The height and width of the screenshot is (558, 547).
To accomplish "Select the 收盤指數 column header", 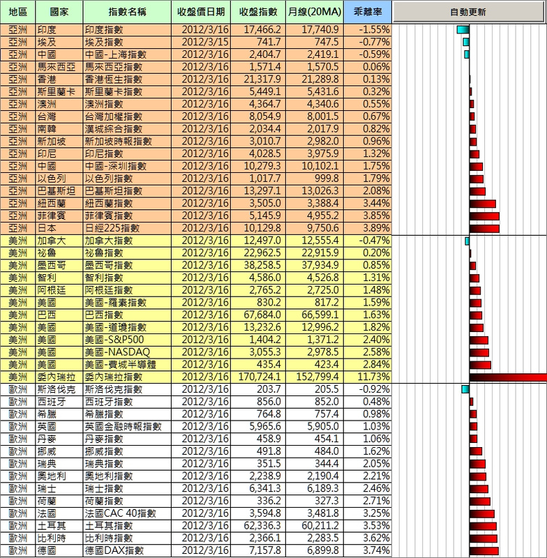I will tap(258, 12).
